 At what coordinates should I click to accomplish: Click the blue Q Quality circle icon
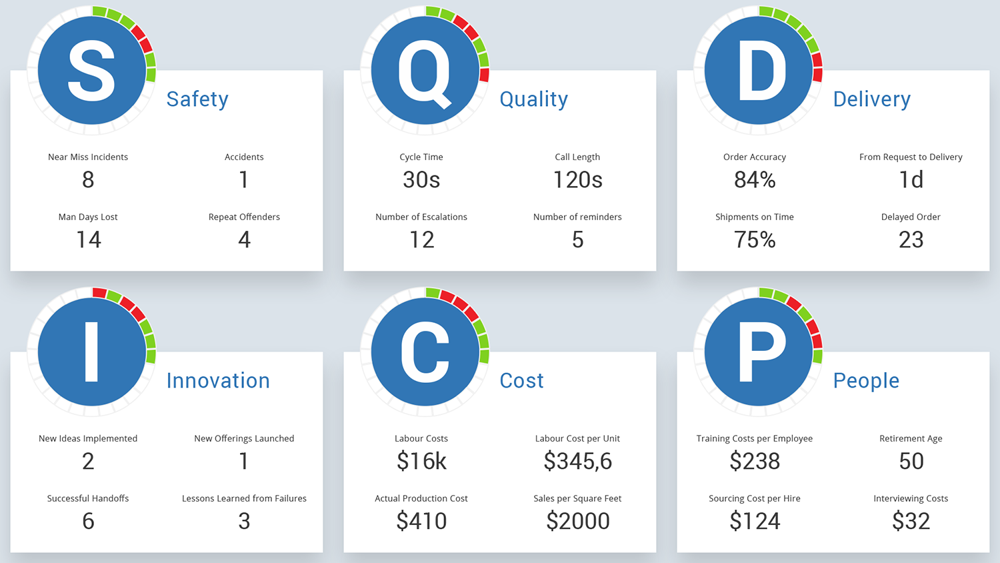pos(425,71)
